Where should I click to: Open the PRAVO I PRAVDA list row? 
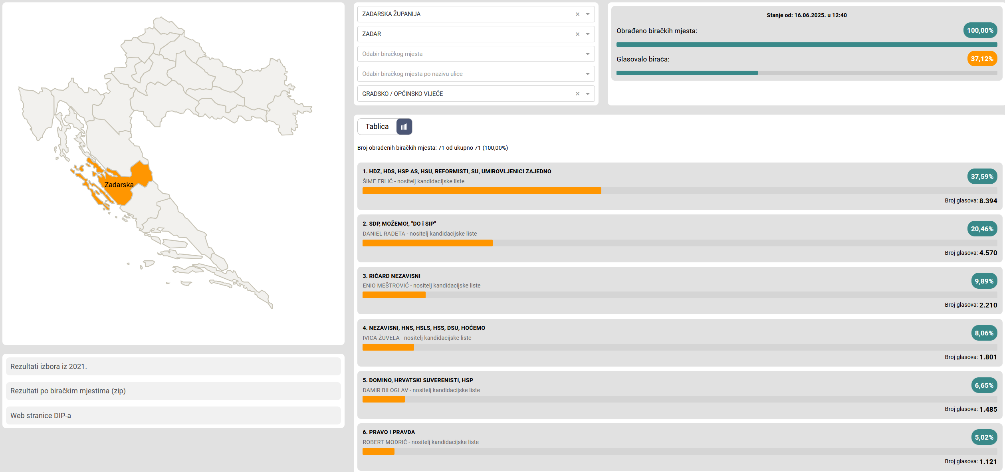pos(680,447)
